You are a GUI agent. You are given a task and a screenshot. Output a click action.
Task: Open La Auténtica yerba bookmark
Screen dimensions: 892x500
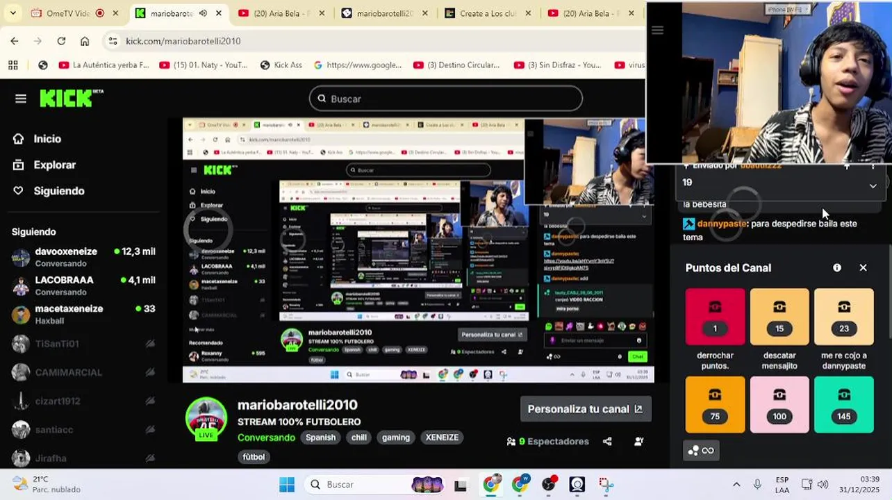104,65
